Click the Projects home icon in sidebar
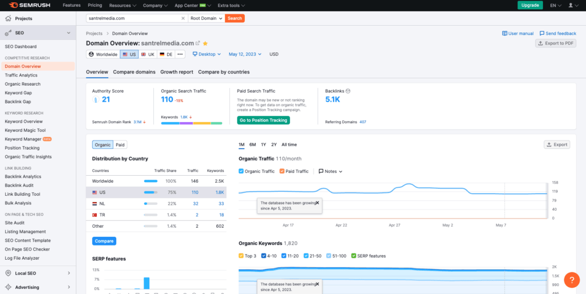Image resolution: width=586 pixels, height=294 pixels. 8,18
